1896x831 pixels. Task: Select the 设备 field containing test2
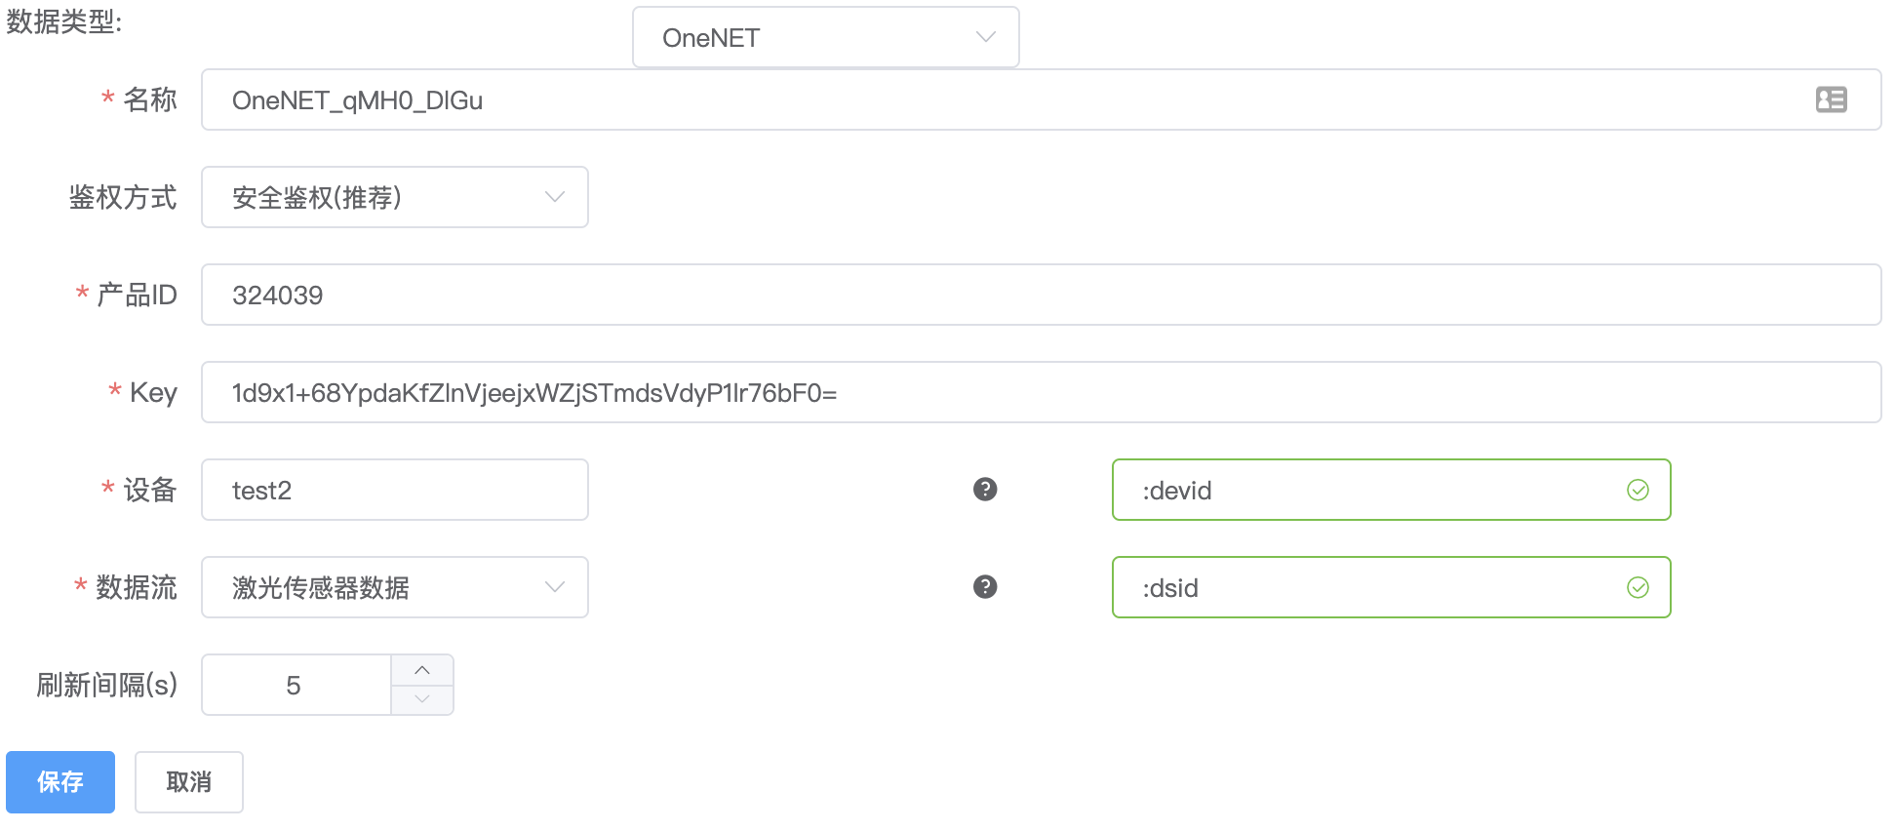(x=395, y=490)
